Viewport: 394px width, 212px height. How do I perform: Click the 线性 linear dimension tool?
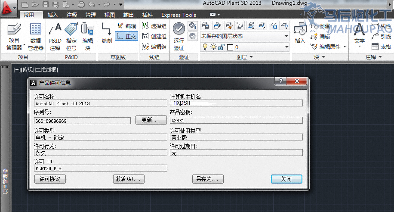point(381,26)
